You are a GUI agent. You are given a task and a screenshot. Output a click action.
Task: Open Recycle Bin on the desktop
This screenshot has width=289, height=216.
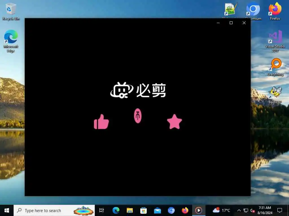[11, 11]
